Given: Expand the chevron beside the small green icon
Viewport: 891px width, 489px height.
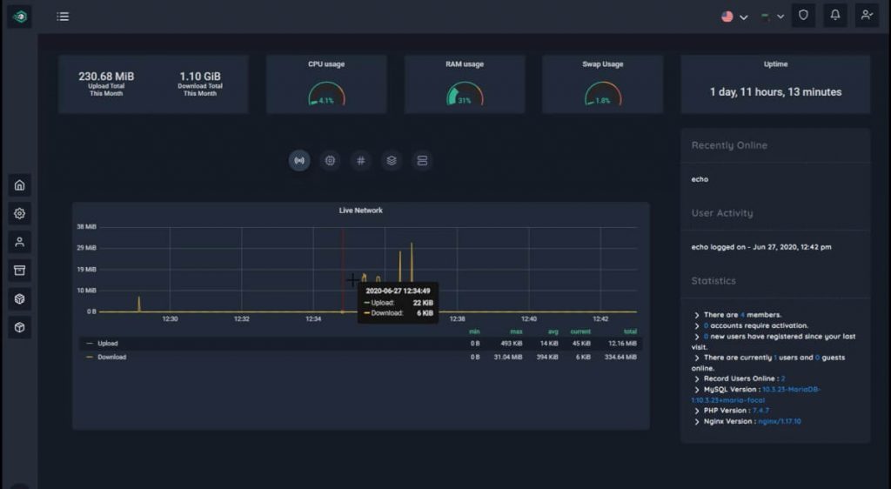Looking at the screenshot, I should 780,17.
